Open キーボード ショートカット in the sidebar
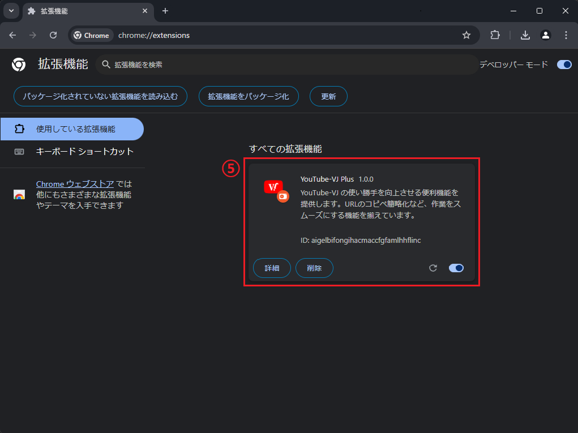 point(84,152)
